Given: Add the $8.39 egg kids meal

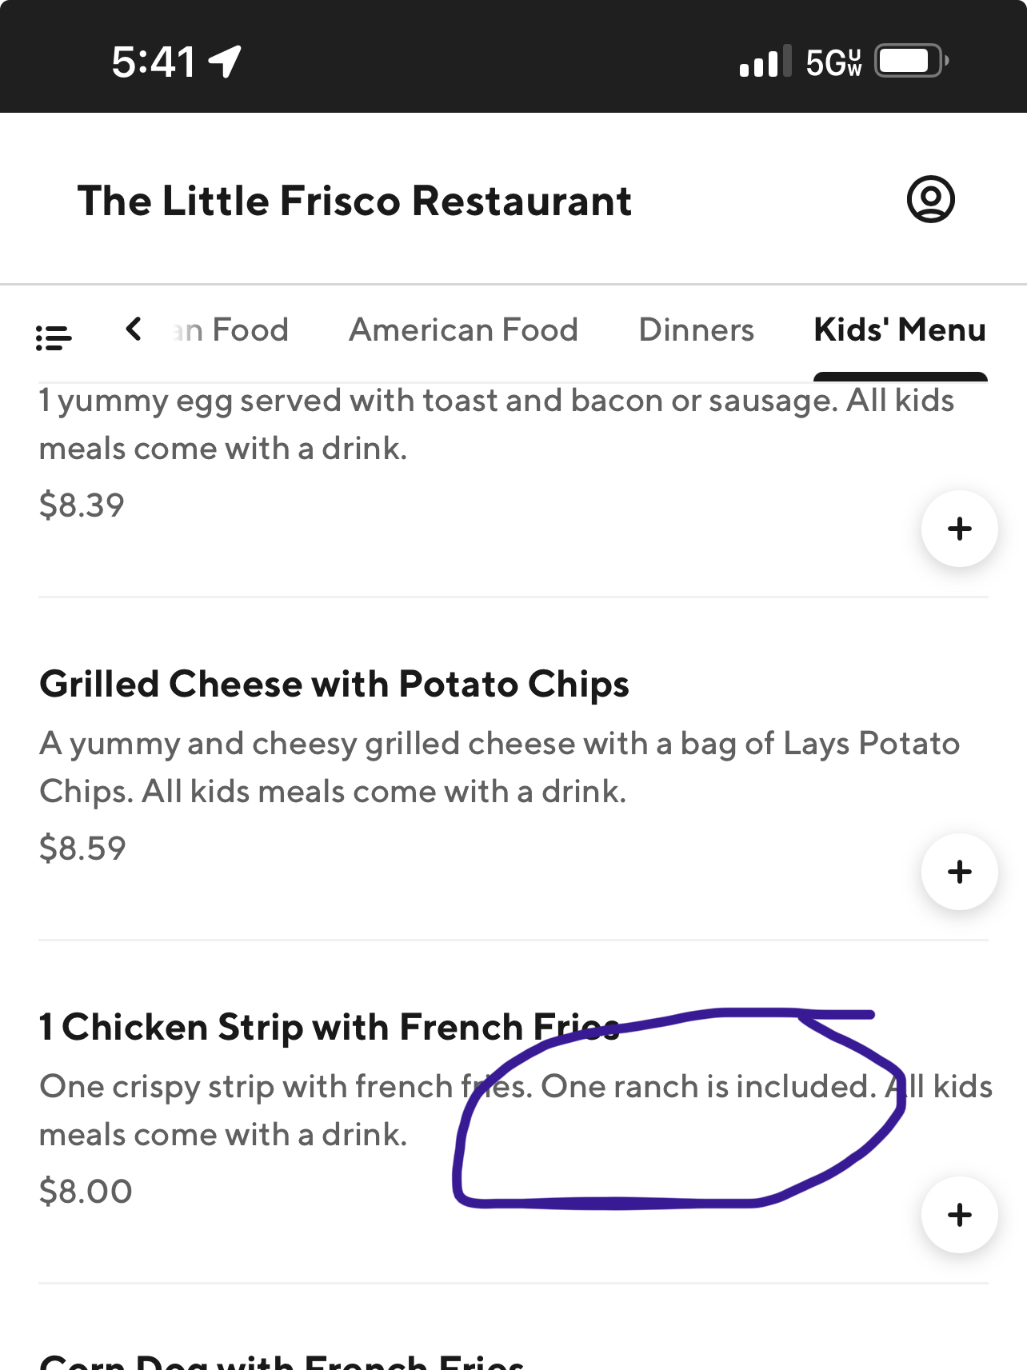Looking at the screenshot, I should [959, 529].
